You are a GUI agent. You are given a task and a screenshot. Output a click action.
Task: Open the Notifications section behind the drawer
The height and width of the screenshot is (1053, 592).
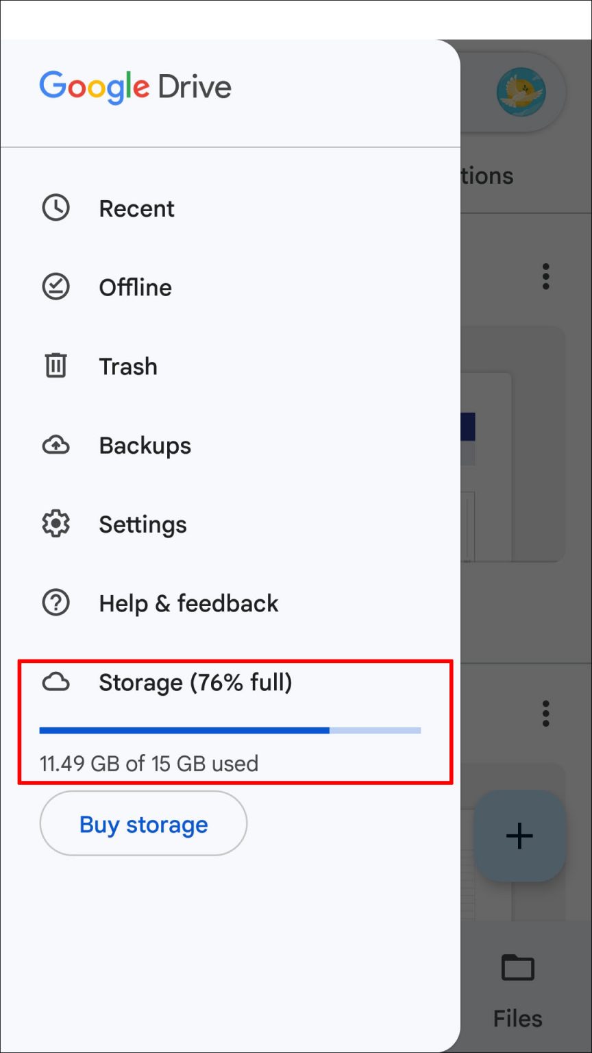click(x=488, y=175)
